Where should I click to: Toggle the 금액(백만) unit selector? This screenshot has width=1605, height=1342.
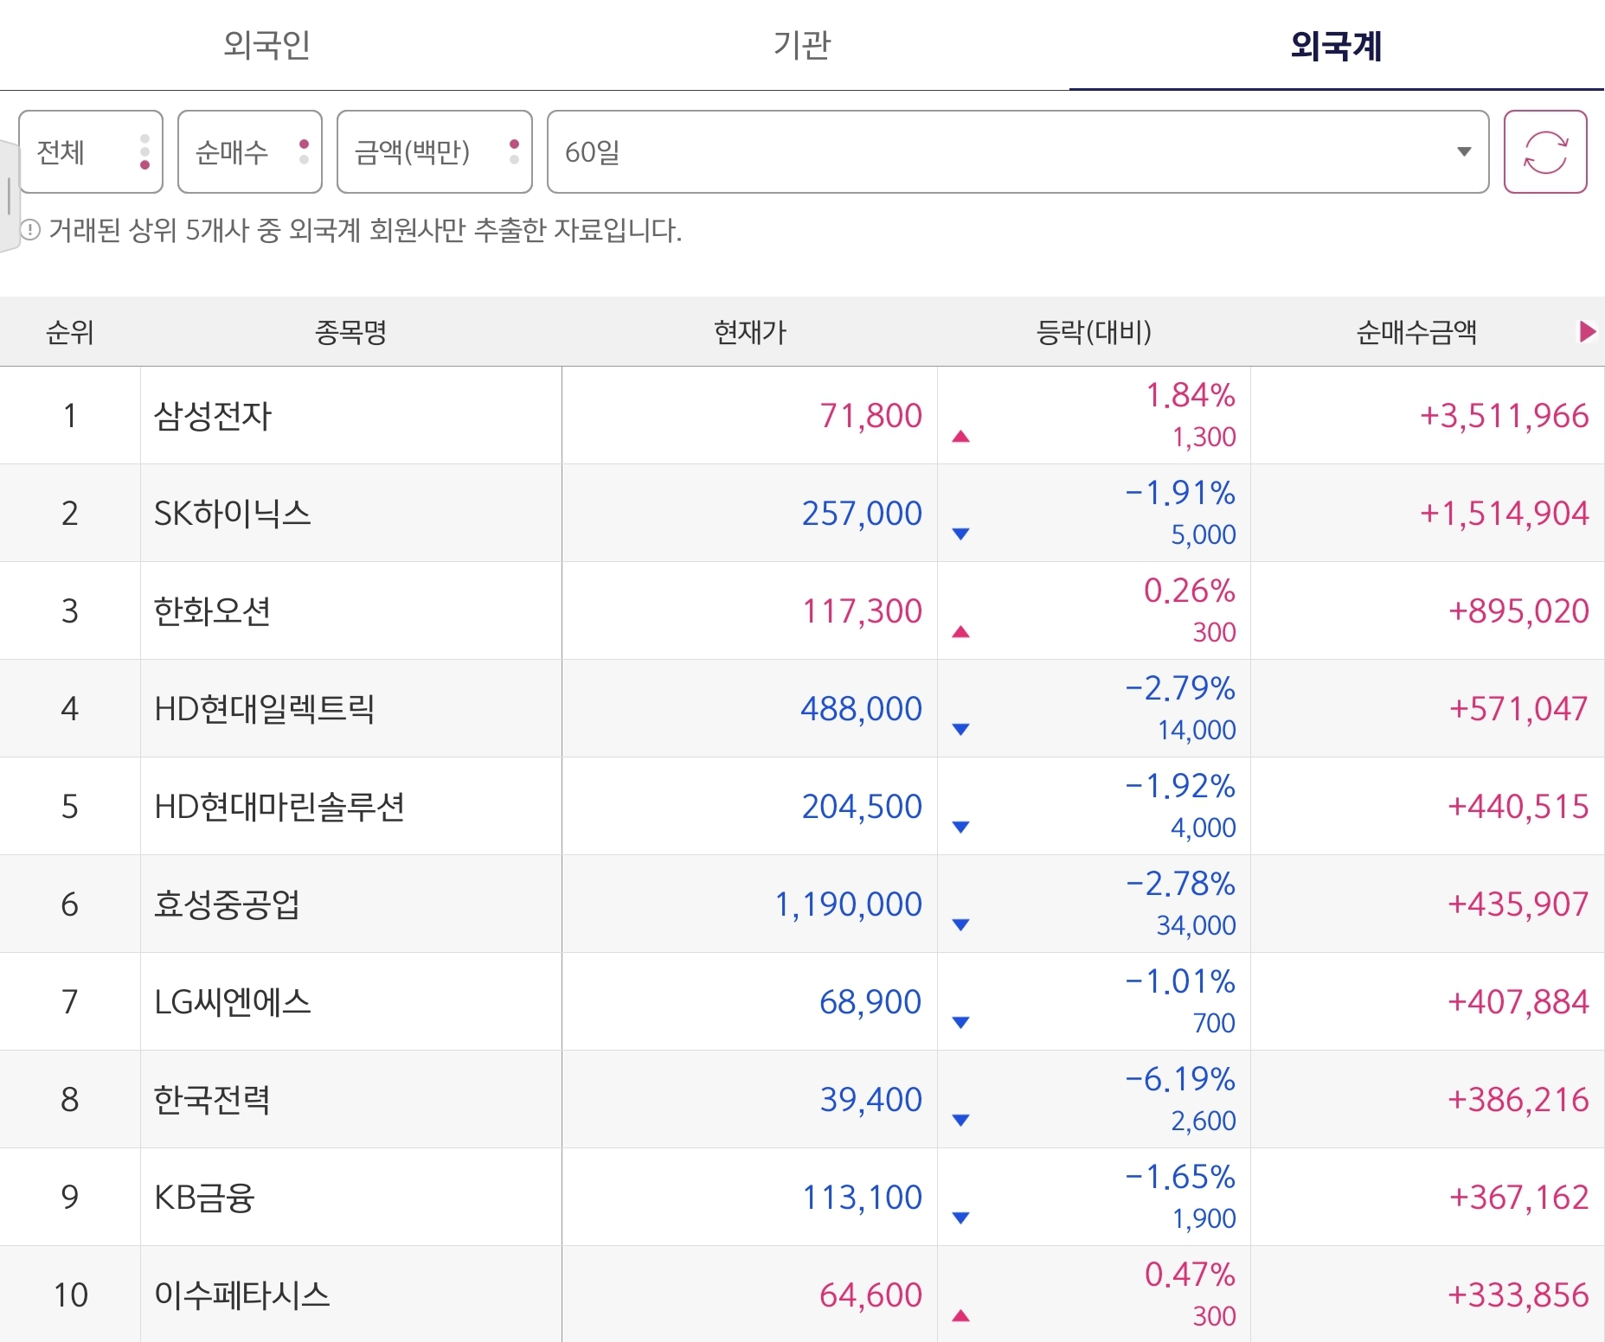tap(434, 151)
